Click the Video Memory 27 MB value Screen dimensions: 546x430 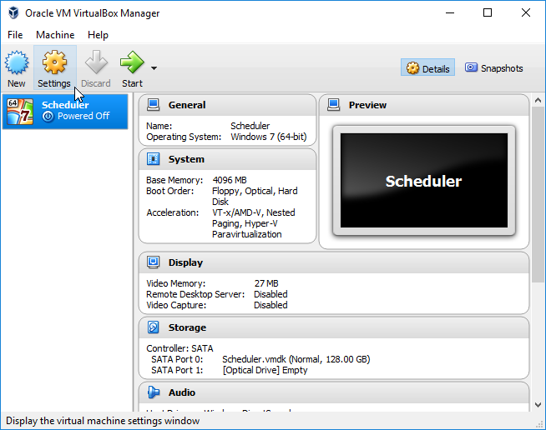[x=266, y=283]
